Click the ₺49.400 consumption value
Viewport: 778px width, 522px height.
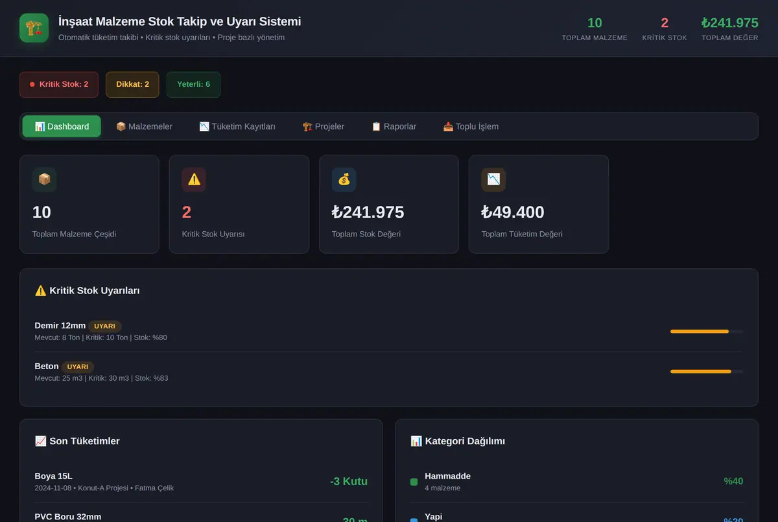coord(513,212)
